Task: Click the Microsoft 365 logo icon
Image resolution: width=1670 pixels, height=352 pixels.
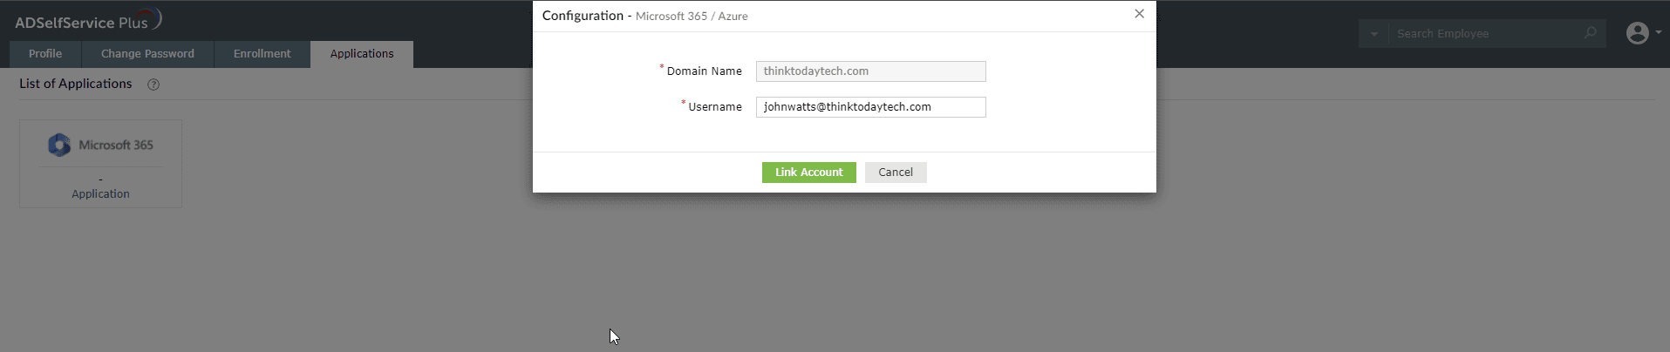Action: tap(59, 145)
